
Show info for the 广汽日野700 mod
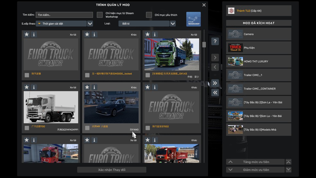click(34, 87)
